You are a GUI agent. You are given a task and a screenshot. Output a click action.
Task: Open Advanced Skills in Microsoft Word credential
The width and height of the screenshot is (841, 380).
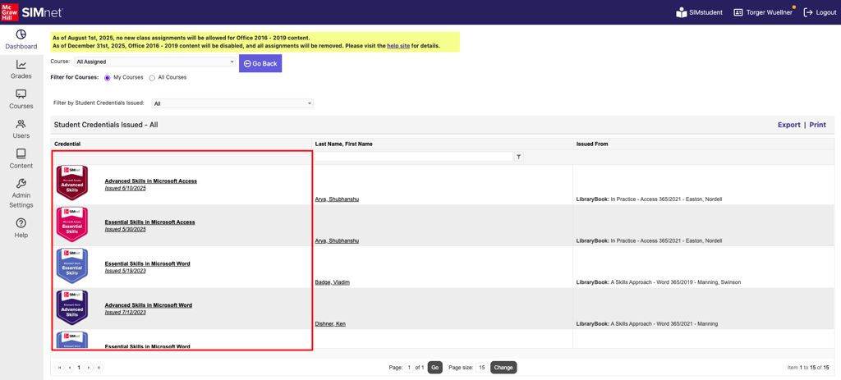(148, 305)
